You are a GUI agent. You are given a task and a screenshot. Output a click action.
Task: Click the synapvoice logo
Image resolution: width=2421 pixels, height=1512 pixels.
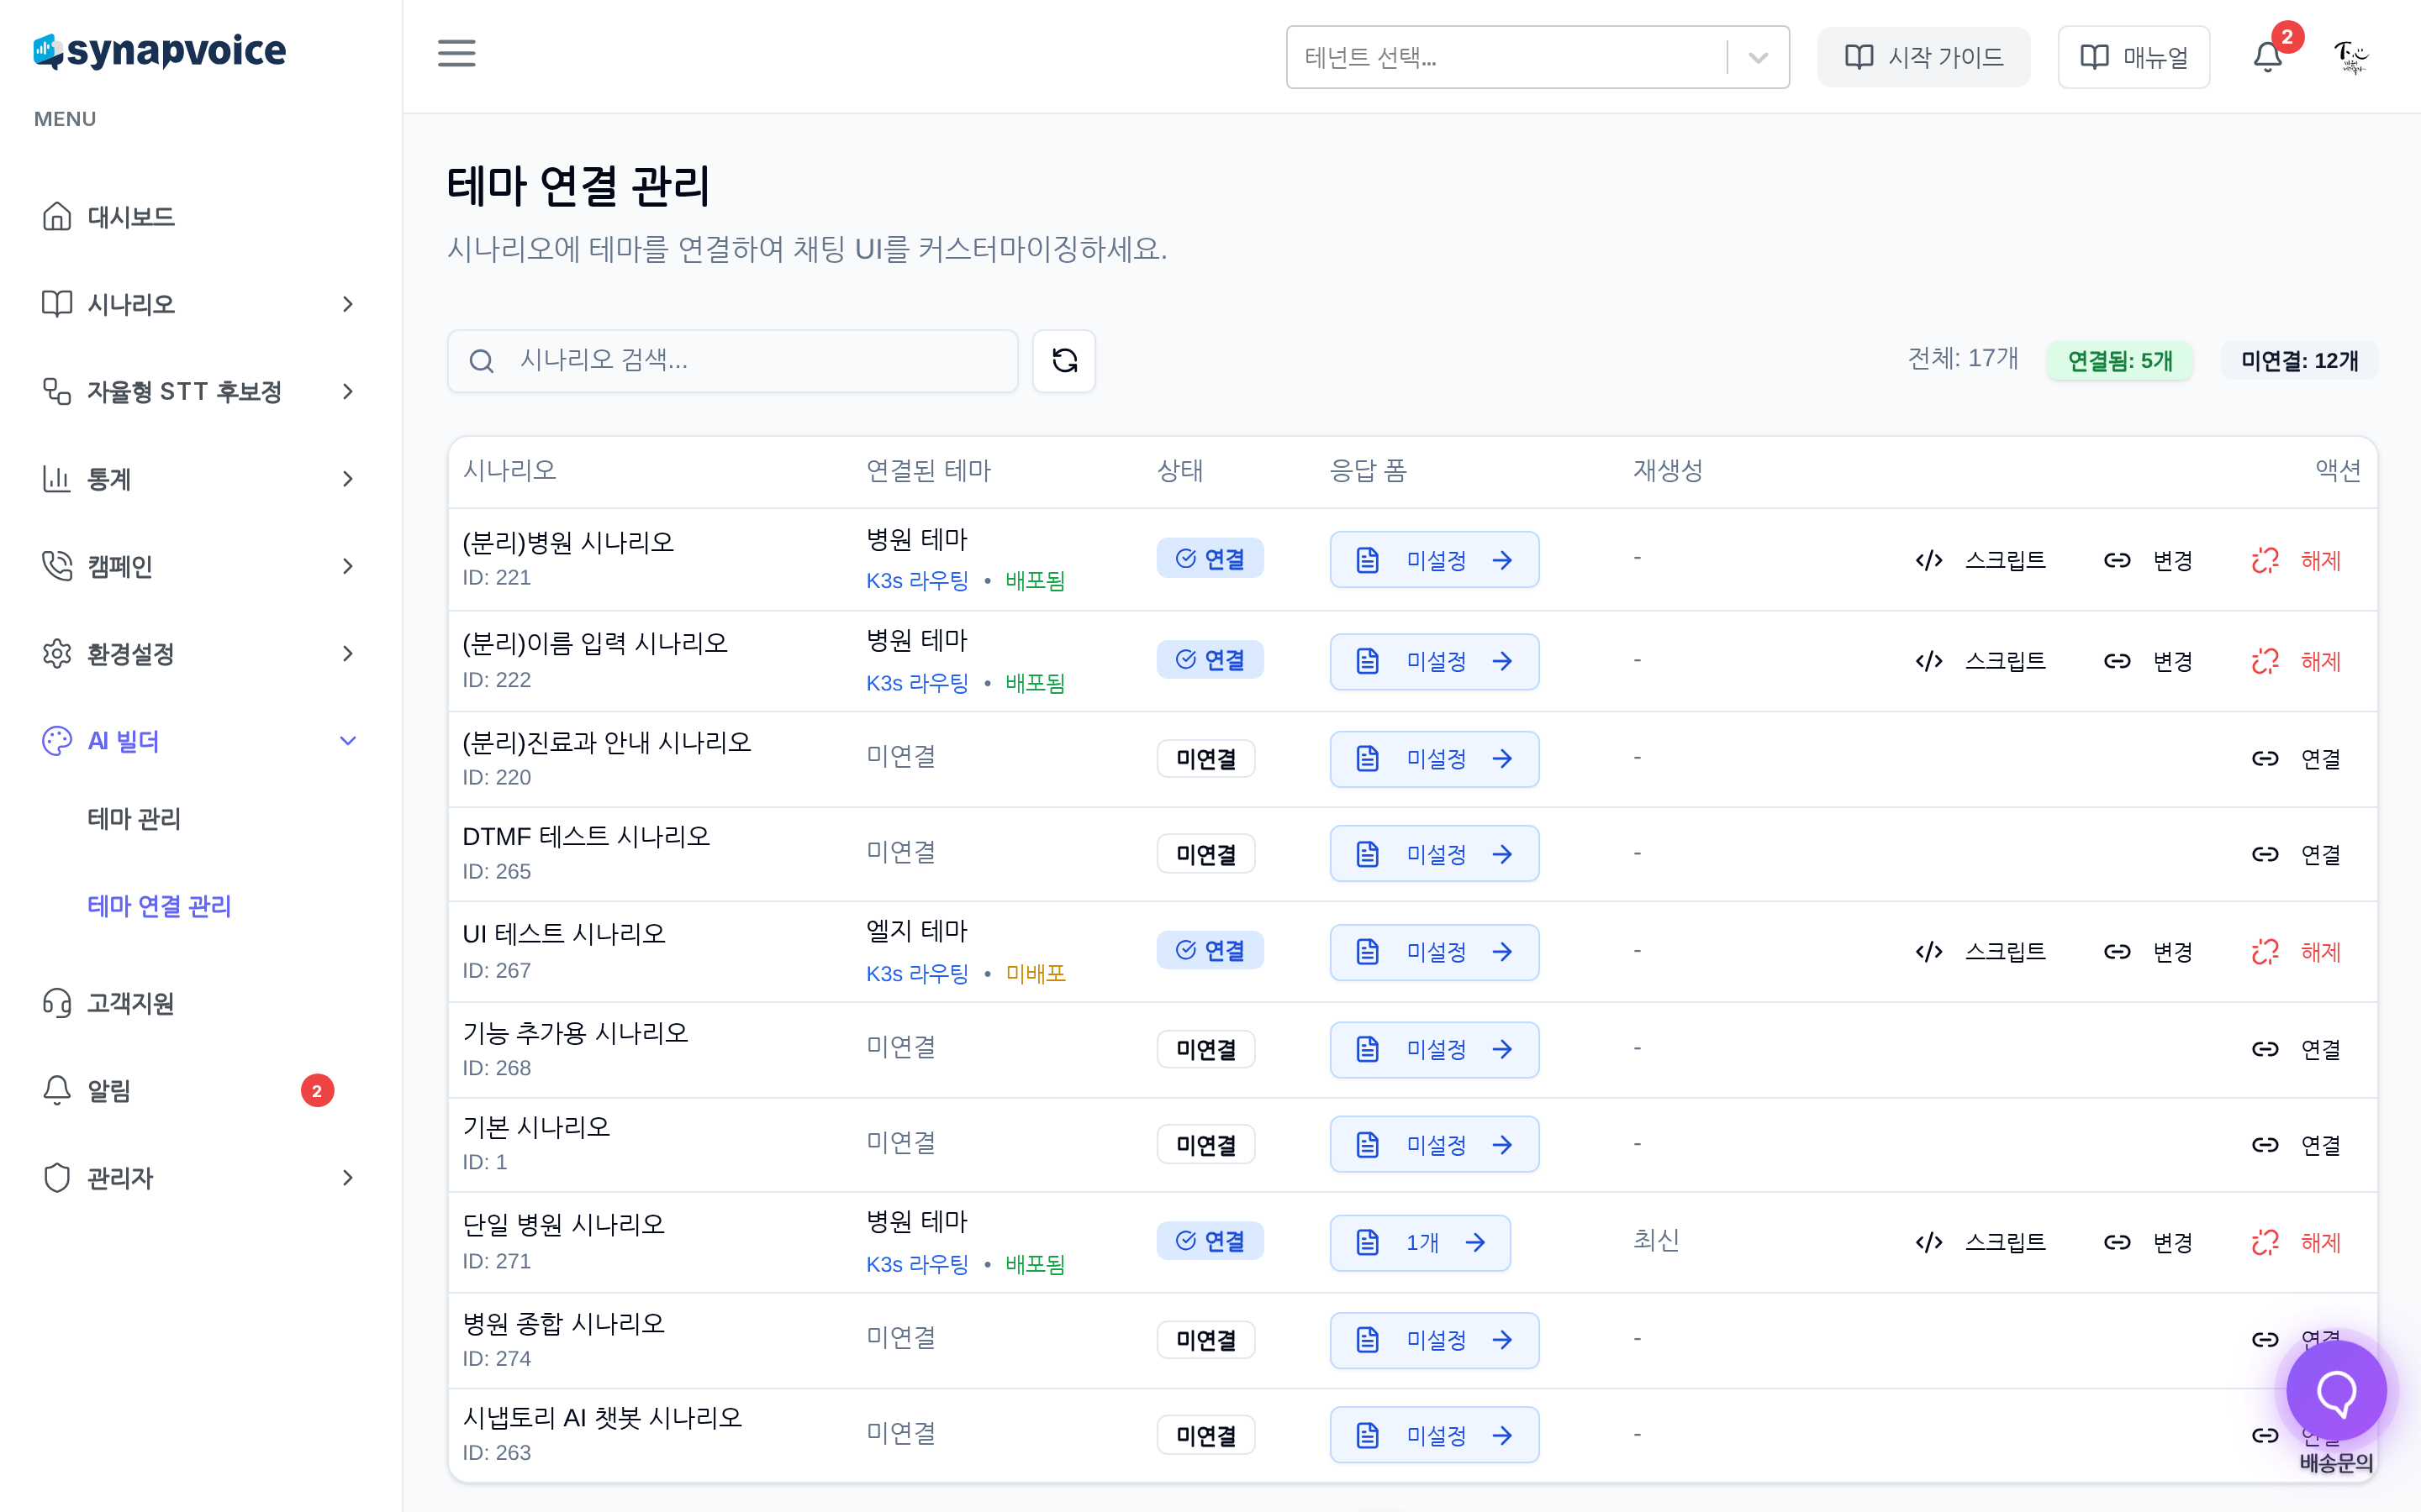coord(160,50)
